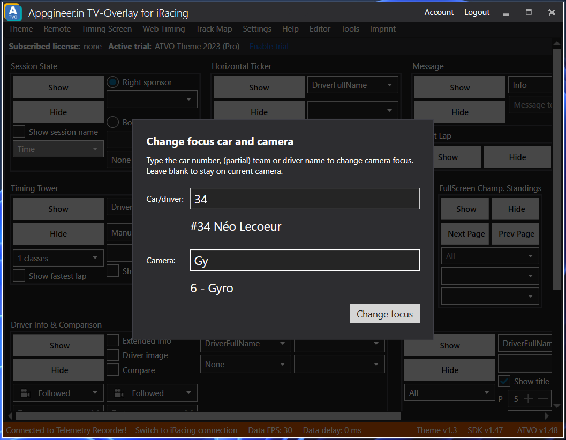Expand the None dropdown below DriverFullName
The image size is (566, 440).
[245, 364]
